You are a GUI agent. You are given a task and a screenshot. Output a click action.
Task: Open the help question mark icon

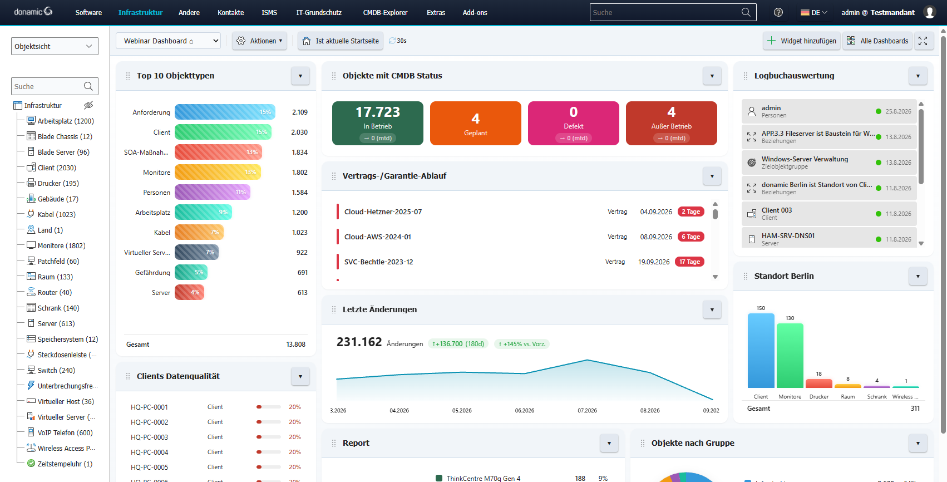point(778,12)
